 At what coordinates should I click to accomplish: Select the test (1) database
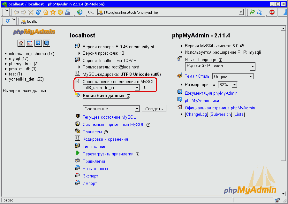(x=15, y=74)
